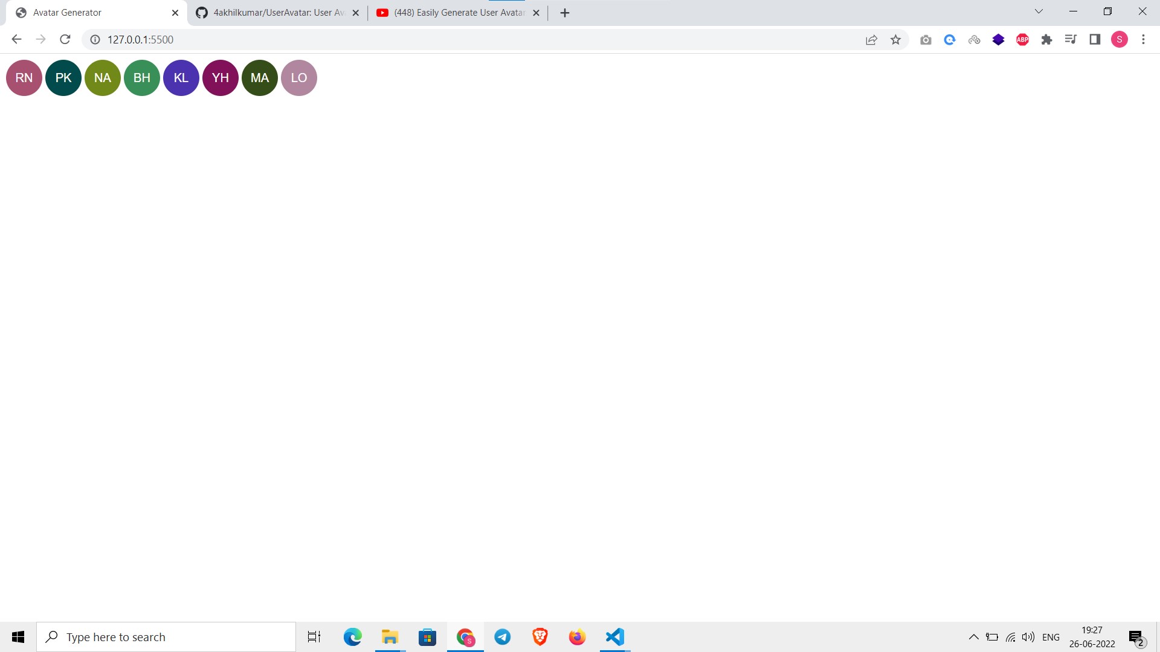Click the ABP ad blocker icon
This screenshot has height=652, width=1160.
(1023, 39)
